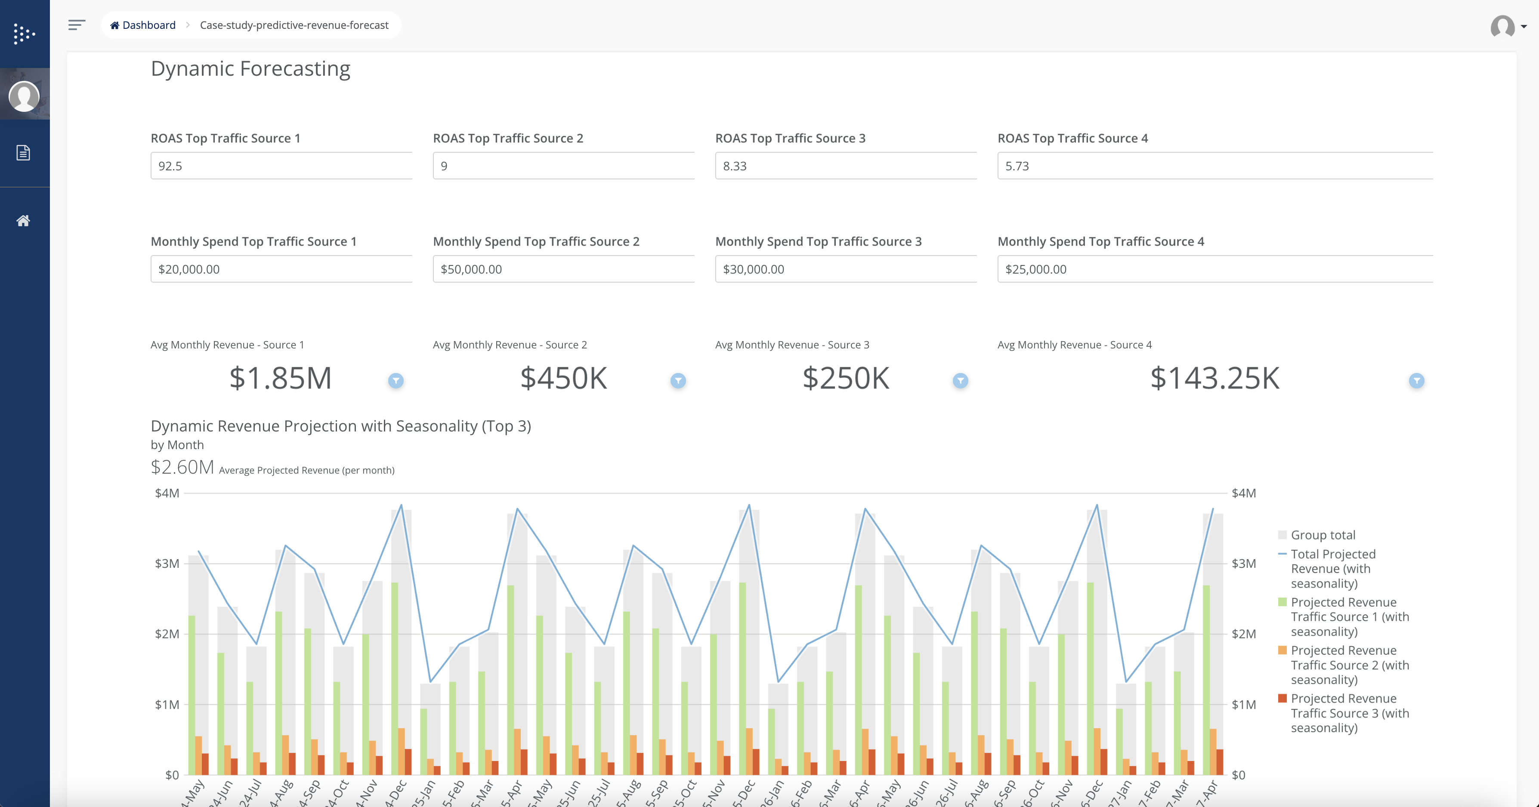Click Case-study-predictive-revenue-forecast breadcrumb
Image resolution: width=1539 pixels, height=807 pixels.
[x=294, y=25]
